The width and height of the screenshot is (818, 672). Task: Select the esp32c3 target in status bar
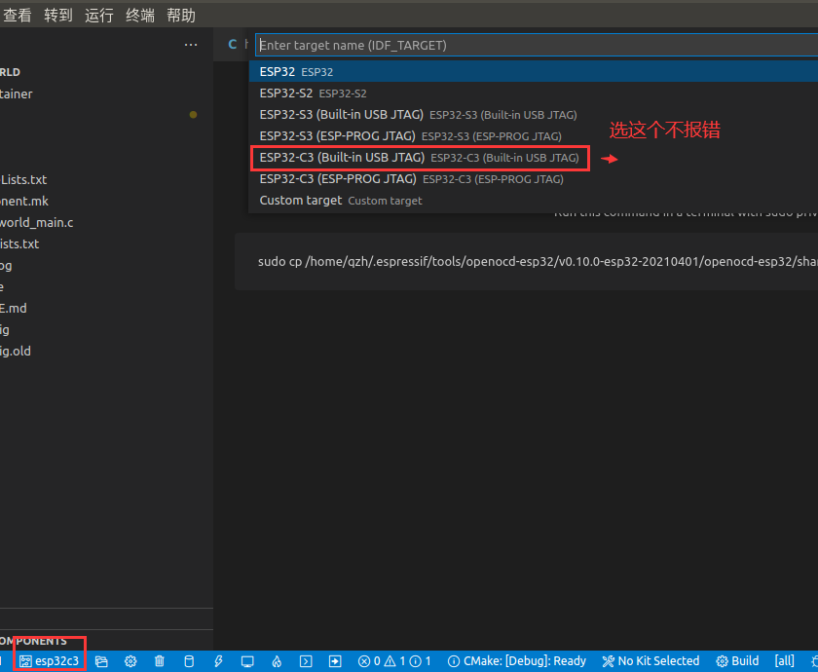coord(49,661)
